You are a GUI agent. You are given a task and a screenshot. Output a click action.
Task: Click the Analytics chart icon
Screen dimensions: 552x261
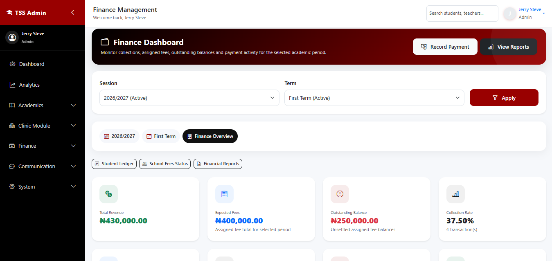(x=12, y=85)
